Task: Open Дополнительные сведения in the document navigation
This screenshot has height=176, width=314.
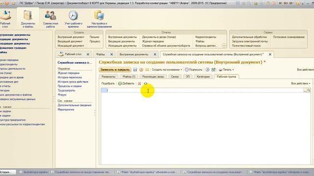Action: pyautogui.click(x=75, y=105)
